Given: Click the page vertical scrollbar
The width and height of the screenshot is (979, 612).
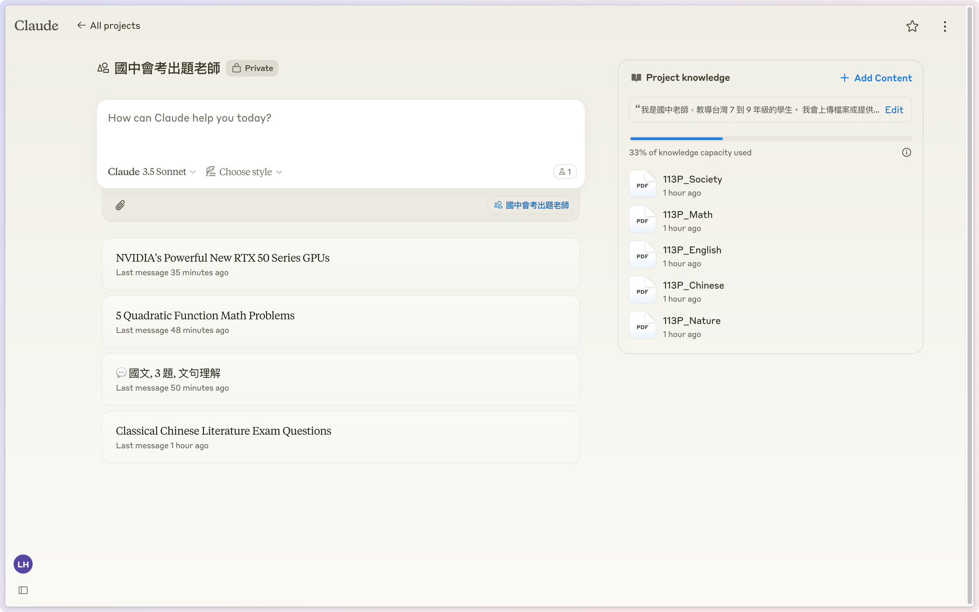Looking at the screenshot, I should tap(969, 306).
